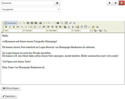Image resolution: width=125 pixels, height=99 pixels.
Task: Insert image toolbar icon
Action: tap(78, 27)
